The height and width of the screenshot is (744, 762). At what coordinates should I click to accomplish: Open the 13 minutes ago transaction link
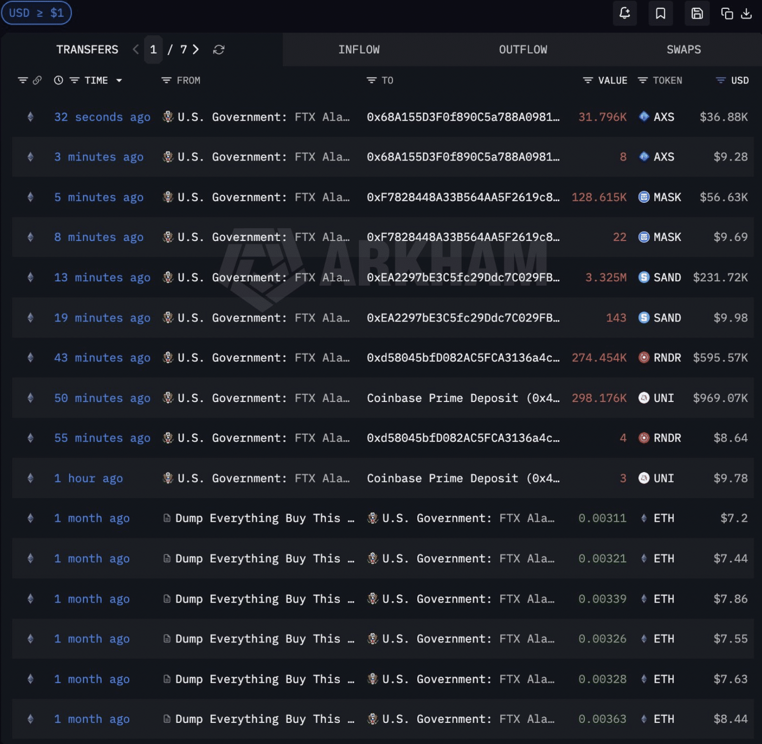pyautogui.click(x=102, y=277)
